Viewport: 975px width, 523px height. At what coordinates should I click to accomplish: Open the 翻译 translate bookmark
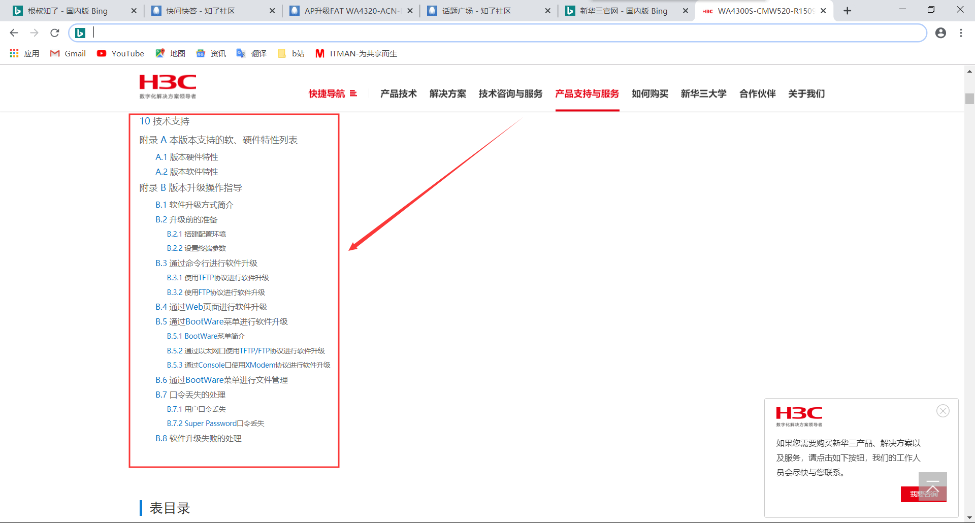252,53
